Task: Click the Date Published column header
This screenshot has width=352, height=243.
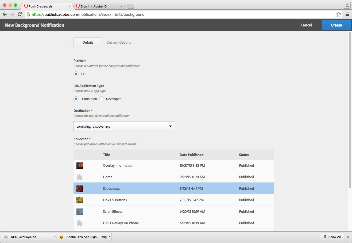Action: pos(192,155)
